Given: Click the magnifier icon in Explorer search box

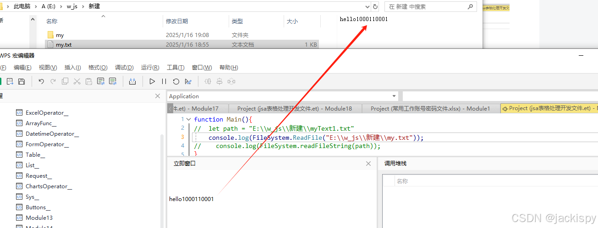Looking at the screenshot, I should coord(470,7).
